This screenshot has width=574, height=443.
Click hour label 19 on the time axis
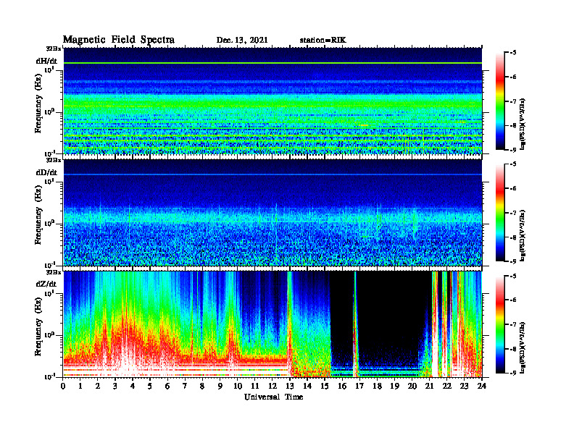tap(394, 387)
